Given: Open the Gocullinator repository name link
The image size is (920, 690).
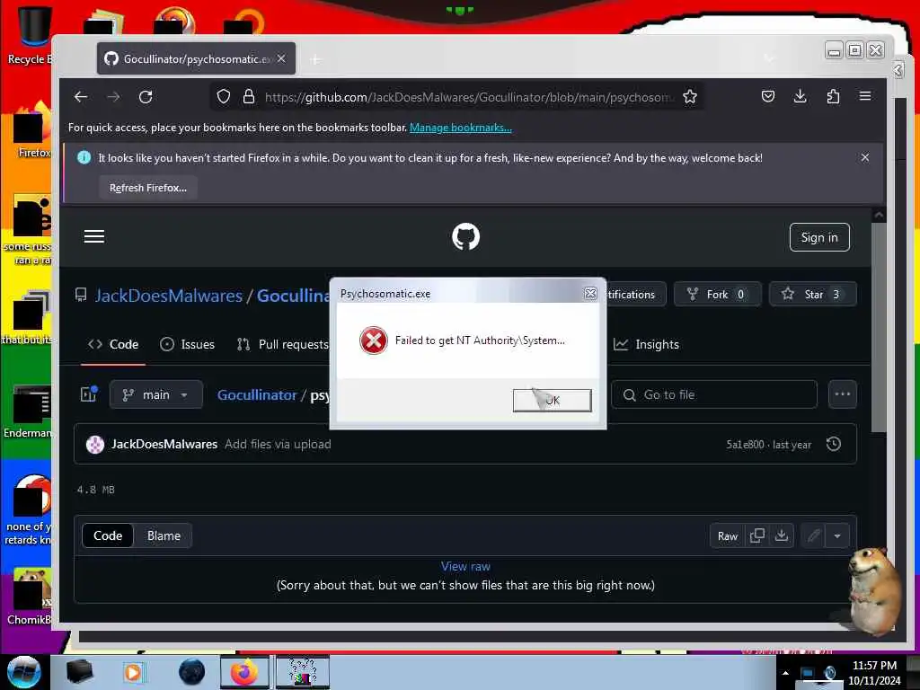Looking at the screenshot, I should (293, 295).
